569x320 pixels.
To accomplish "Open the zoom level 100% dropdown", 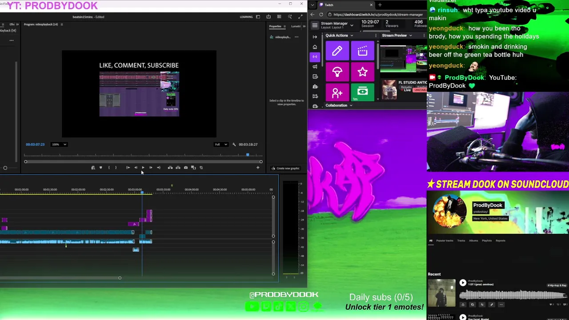I will point(59,144).
